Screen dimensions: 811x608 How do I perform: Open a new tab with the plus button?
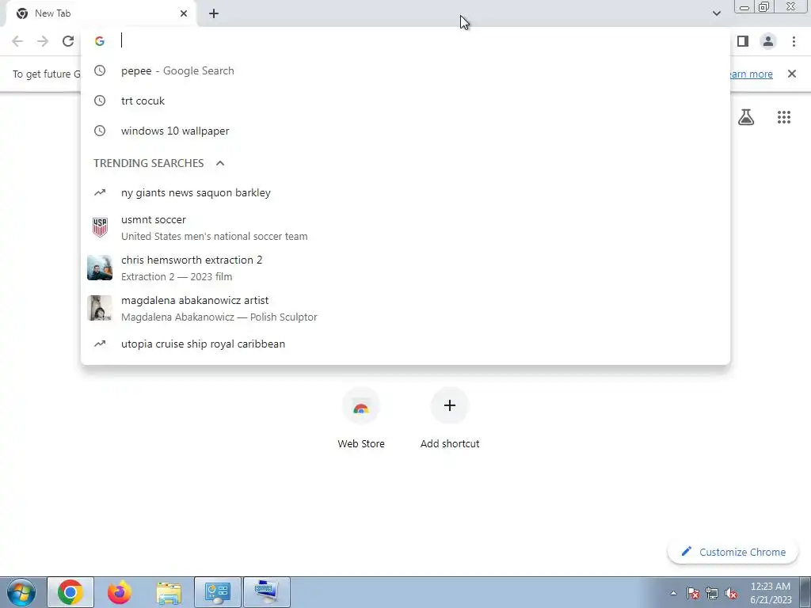[x=214, y=13]
